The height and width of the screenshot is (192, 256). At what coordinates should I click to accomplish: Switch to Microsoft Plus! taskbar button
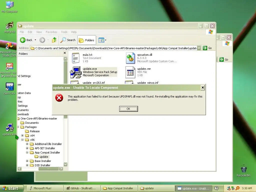point(44,188)
